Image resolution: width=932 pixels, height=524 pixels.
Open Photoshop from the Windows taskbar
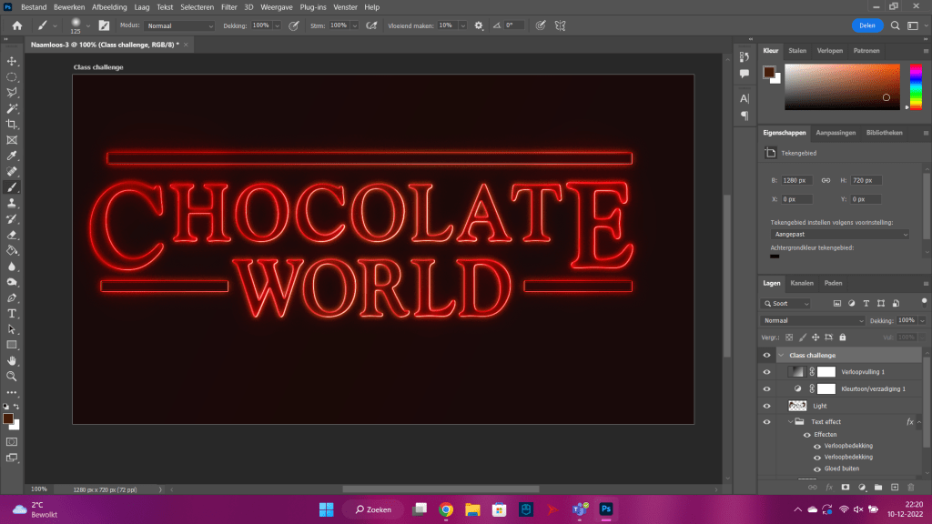point(606,509)
